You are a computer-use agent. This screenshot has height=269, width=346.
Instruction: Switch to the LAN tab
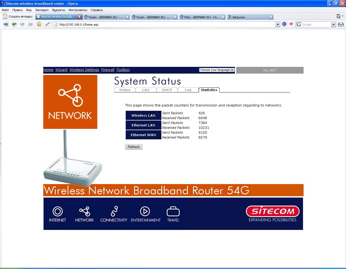click(146, 90)
